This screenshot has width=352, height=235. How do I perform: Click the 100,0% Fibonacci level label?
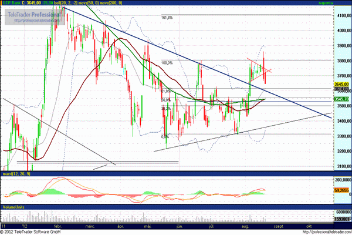coord(166,63)
